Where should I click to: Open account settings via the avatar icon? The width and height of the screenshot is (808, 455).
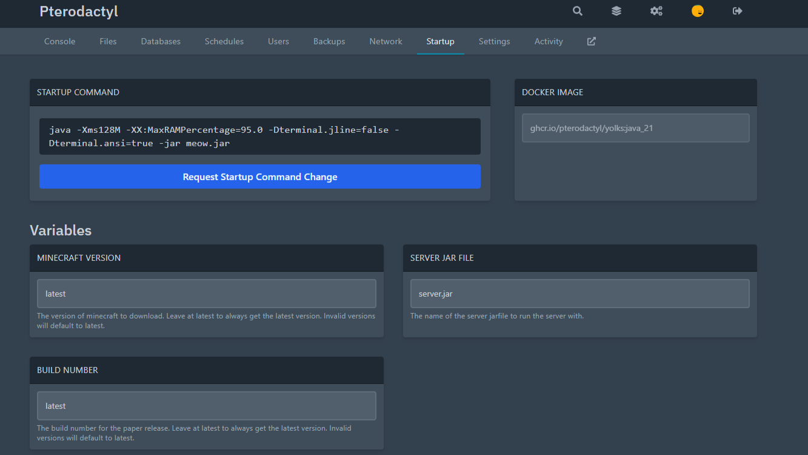tap(698, 11)
